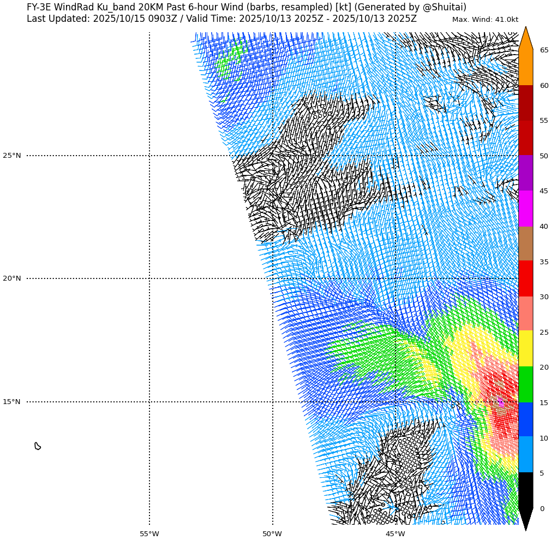
Task: Click the 45°W longitude axis label
Action: 395,533
